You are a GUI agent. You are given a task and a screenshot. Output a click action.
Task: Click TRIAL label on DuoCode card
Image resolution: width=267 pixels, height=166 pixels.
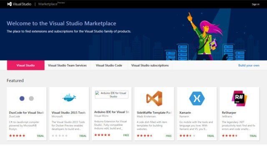click(40, 136)
